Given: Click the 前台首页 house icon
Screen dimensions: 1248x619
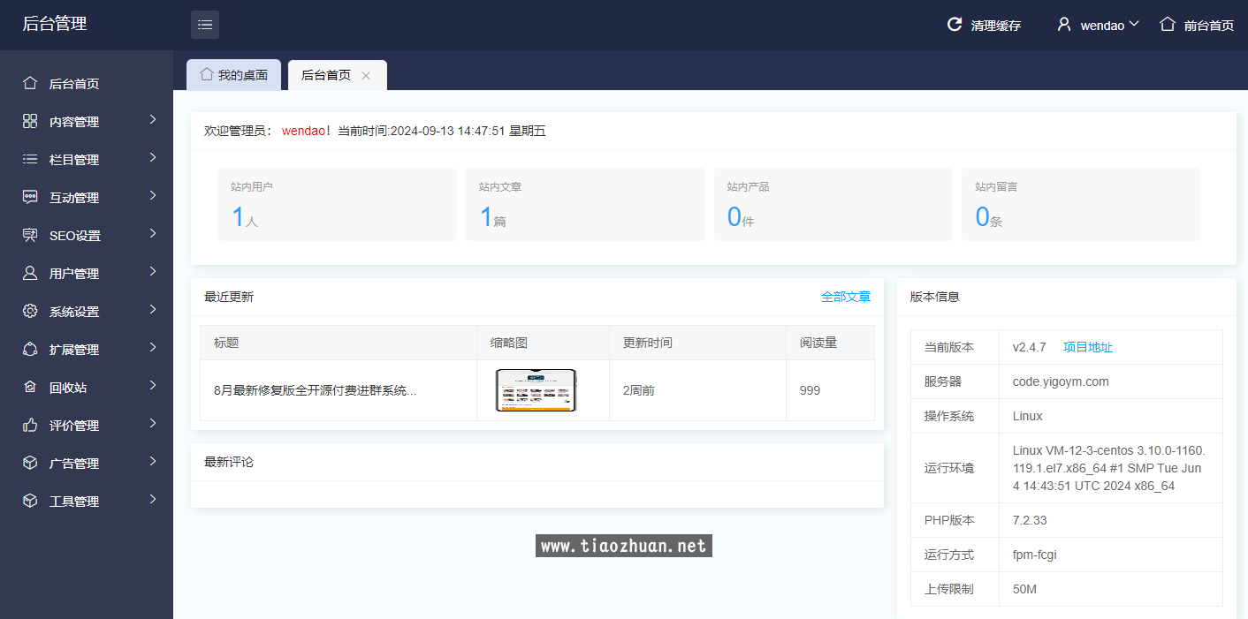Looking at the screenshot, I should pyautogui.click(x=1168, y=24).
